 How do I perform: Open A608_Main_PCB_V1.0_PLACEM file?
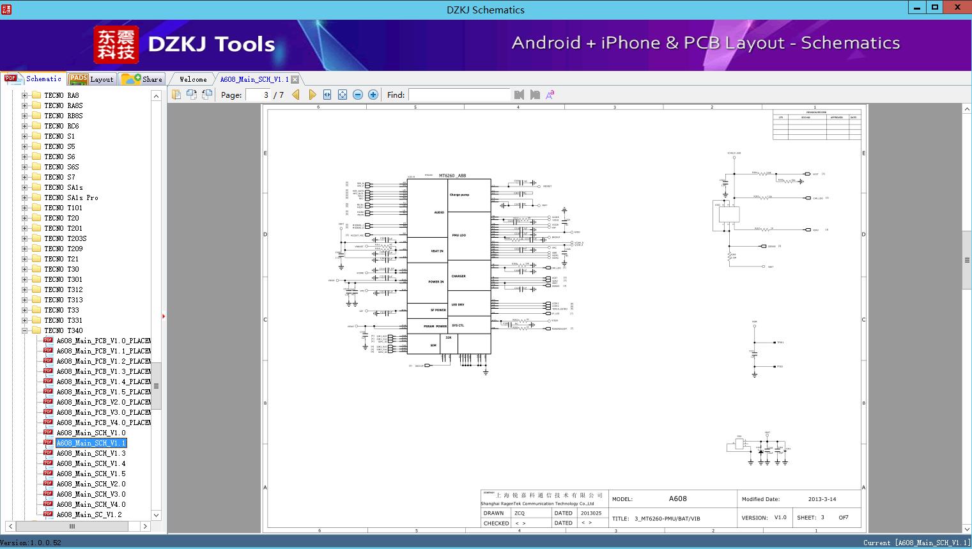[104, 341]
